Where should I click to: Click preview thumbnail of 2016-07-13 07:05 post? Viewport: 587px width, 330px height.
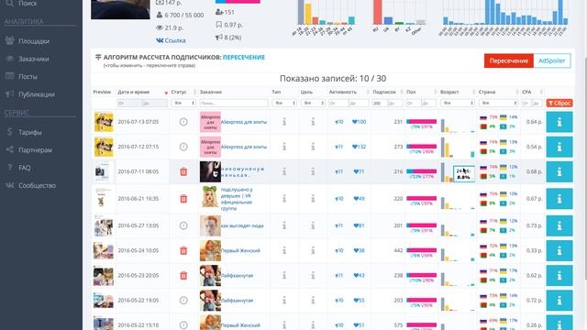(x=104, y=122)
